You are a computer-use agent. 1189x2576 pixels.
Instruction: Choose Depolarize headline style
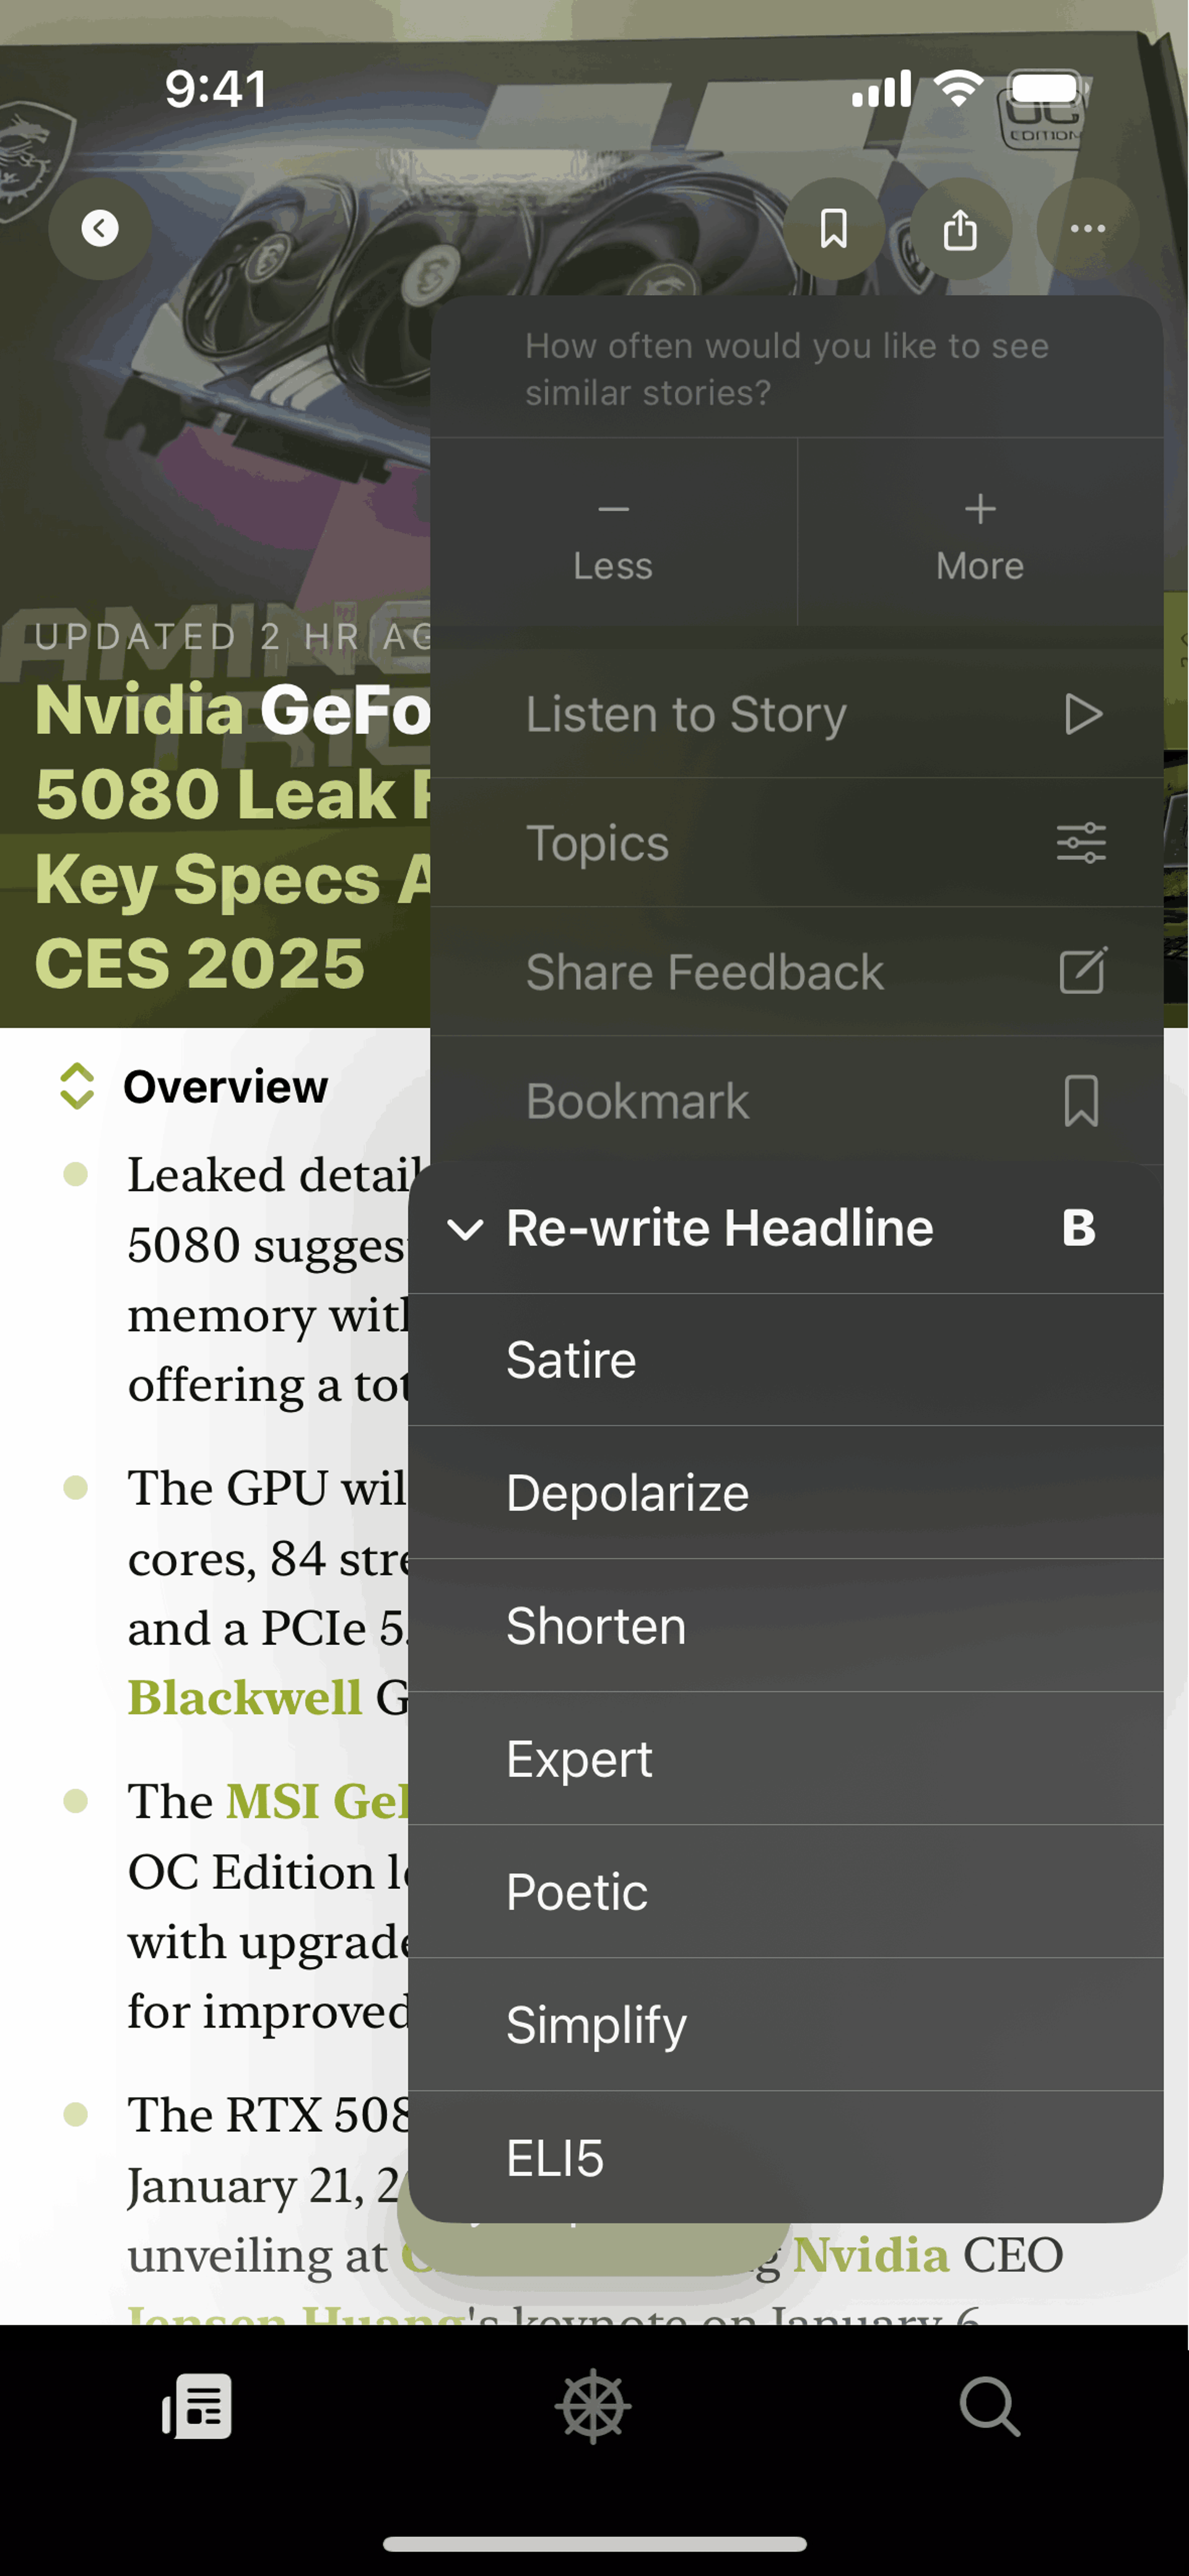(786, 1493)
